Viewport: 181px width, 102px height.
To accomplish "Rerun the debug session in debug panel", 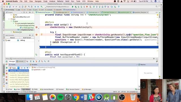I will 7,61.
